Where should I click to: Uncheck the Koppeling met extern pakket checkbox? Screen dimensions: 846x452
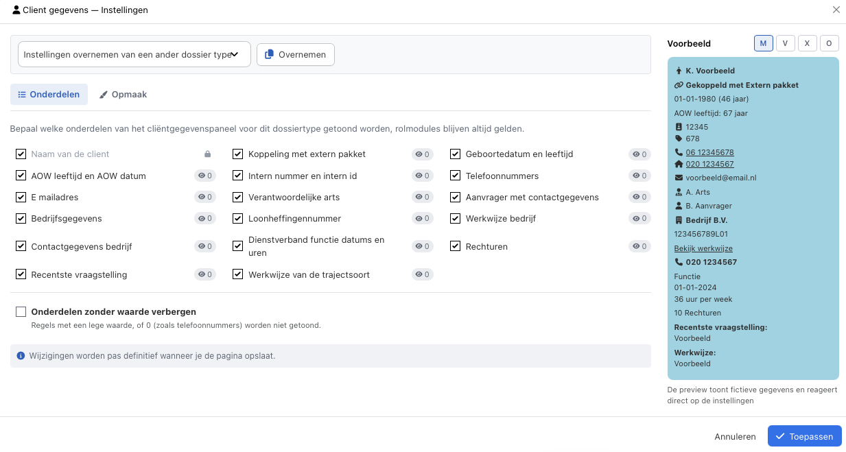238,154
